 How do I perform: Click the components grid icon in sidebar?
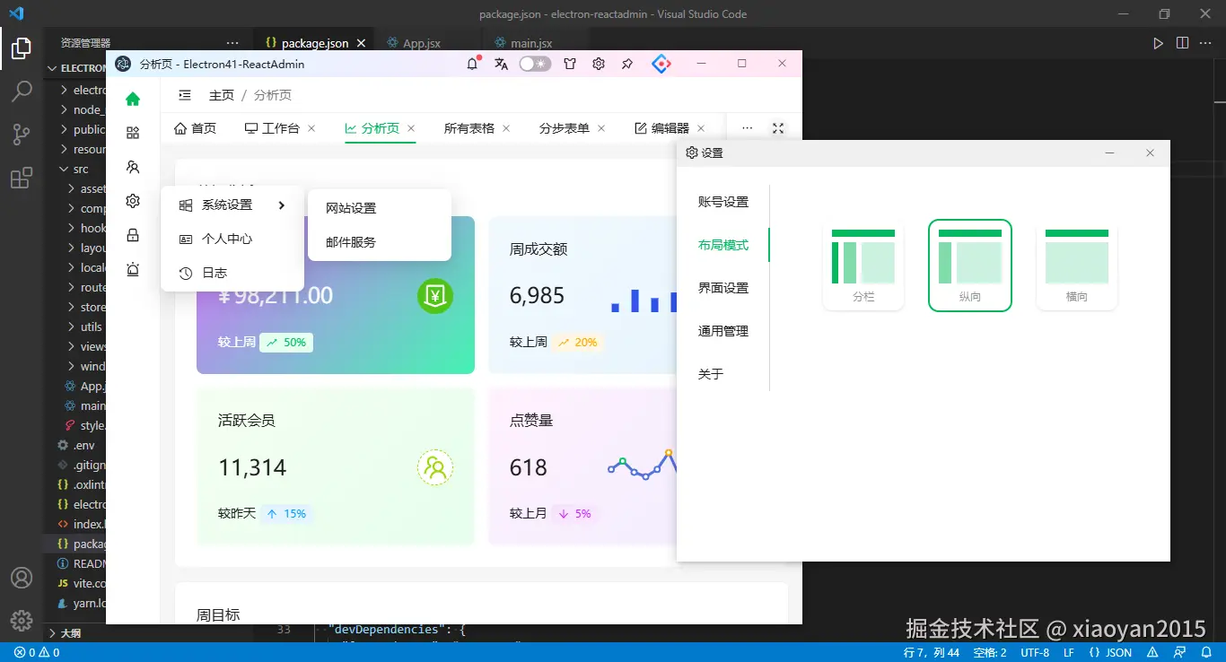[x=133, y=133]
